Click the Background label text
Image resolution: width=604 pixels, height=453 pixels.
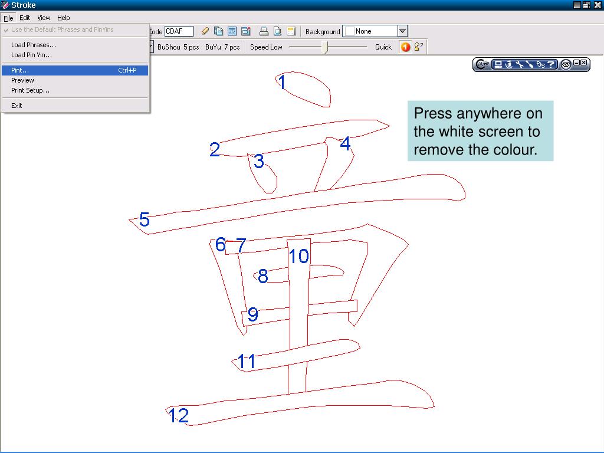[323, 32]
